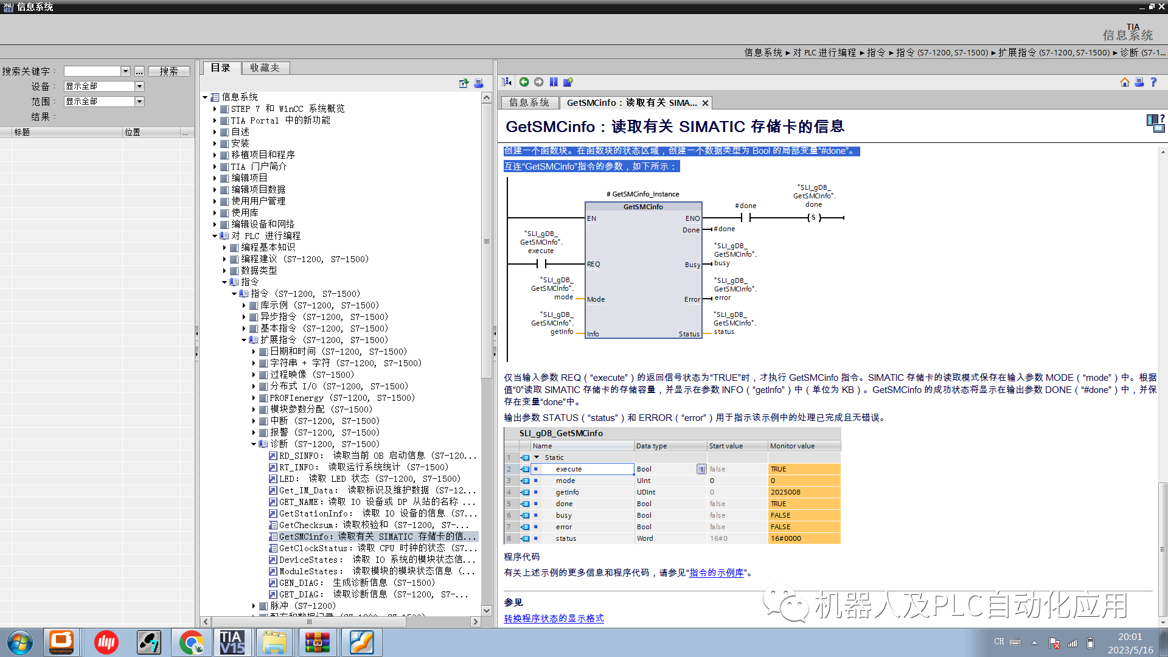
Task: Go back with the green arrow
Action: click(x=524, y=82)
